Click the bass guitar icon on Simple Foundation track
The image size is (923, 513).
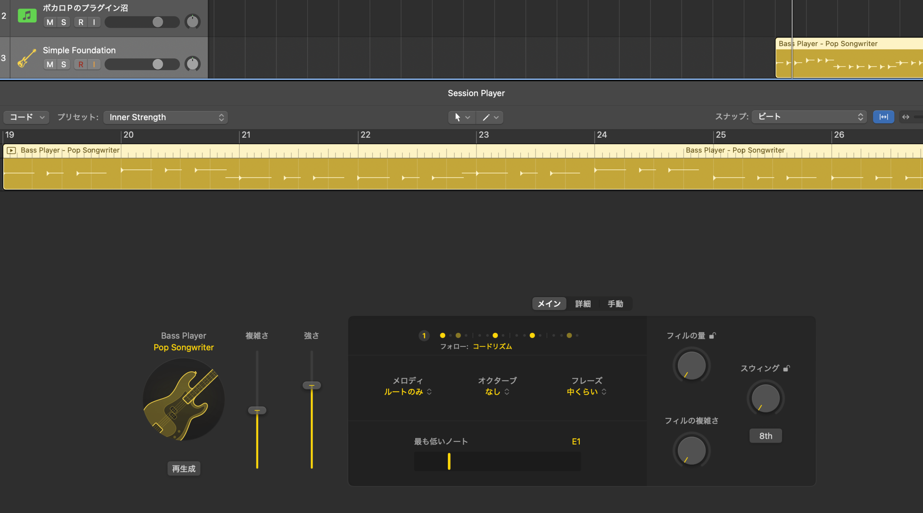(x=27, y=58)
